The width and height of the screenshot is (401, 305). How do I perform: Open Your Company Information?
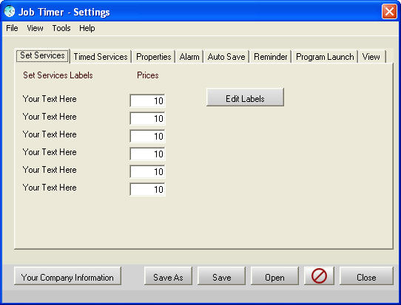click(x=67, y=276)
